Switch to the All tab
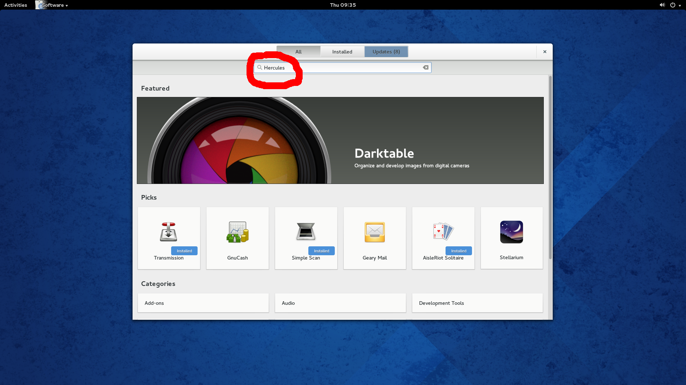The height and width of the screenshot is (385, 686). click(x=298, y=52)
